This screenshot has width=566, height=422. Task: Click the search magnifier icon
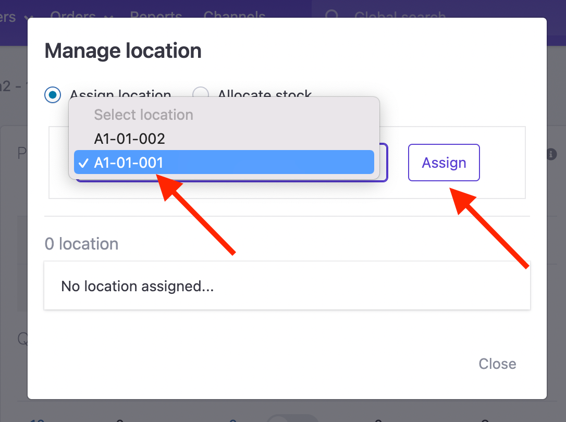click(332, 15)
